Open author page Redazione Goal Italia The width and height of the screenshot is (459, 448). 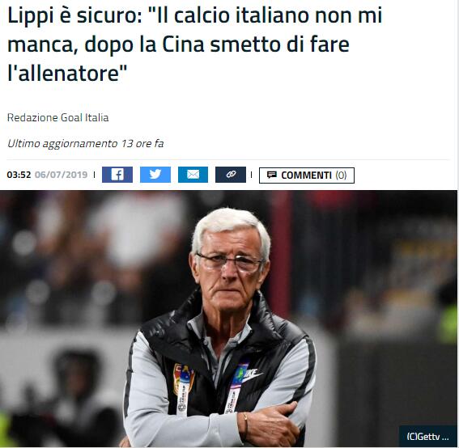pos(58,117)
